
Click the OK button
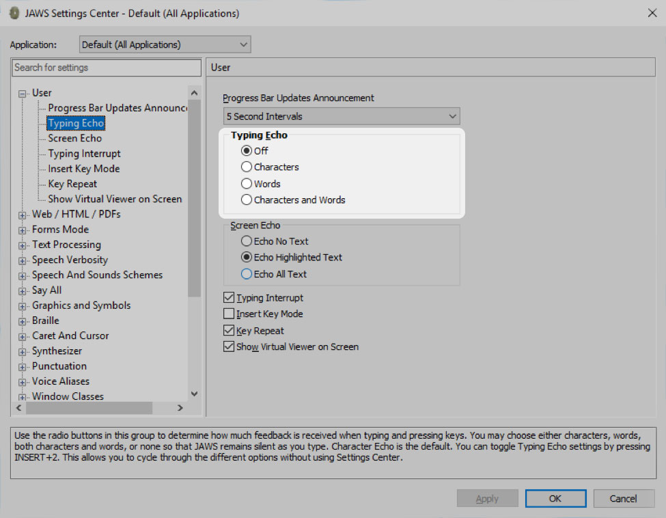555,498
